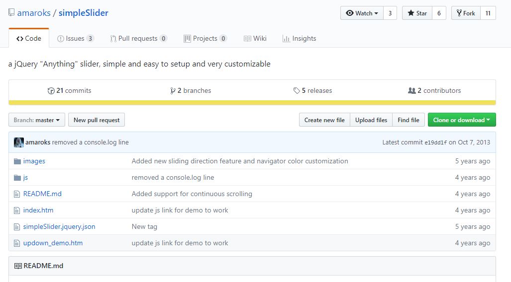Open the Wiki tab
This screenshot has height=282, width=511.
coord(255,38)
